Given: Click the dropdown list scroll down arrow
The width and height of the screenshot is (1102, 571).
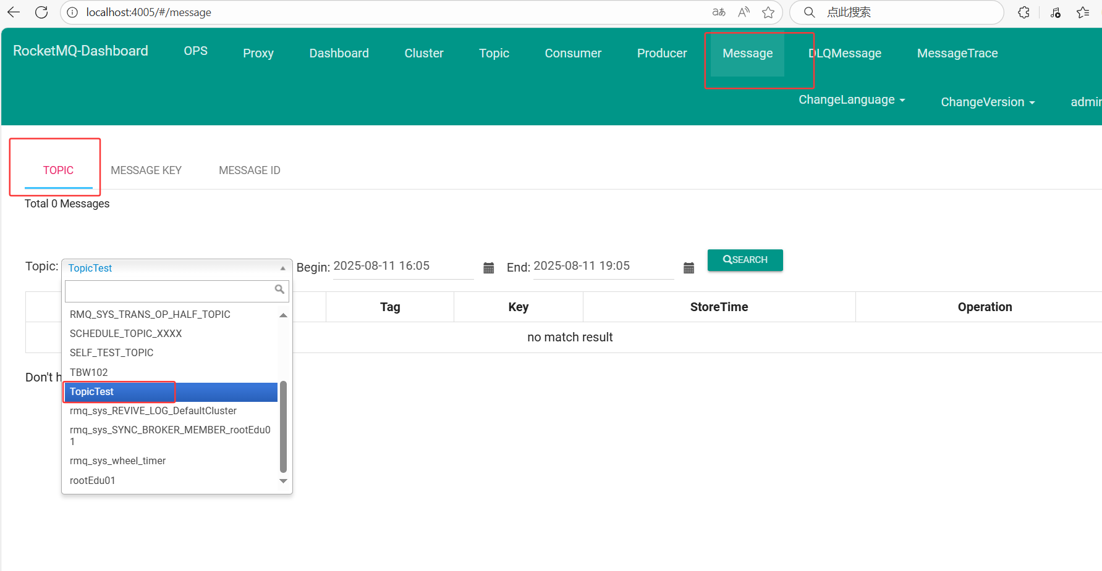Looking at the screenshot, I should [283, 481].
